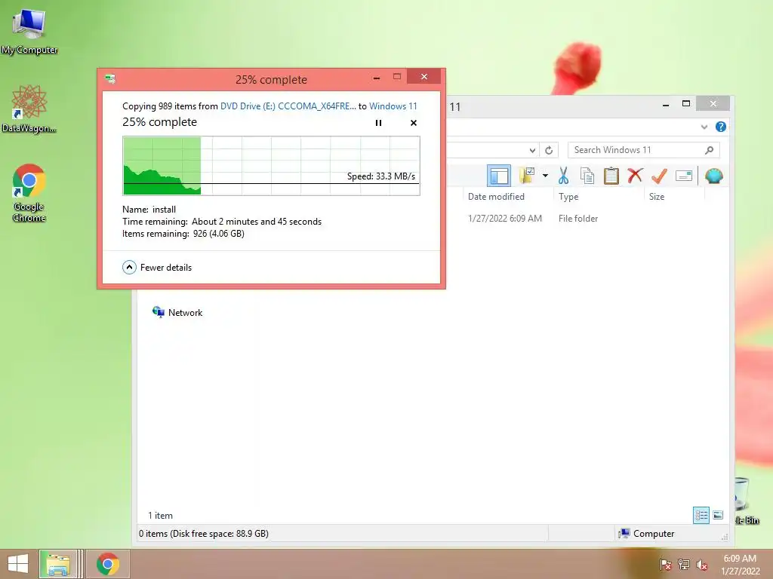
Task: Launch Chrome from the taskbar
Action: point(107,564)
